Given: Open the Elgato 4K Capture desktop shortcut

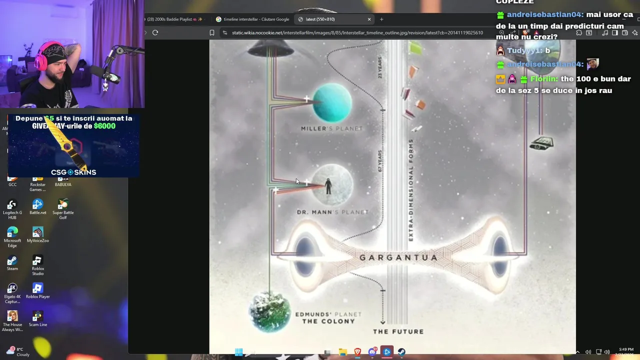Looking at the screenshot, I should coord(12,293).
